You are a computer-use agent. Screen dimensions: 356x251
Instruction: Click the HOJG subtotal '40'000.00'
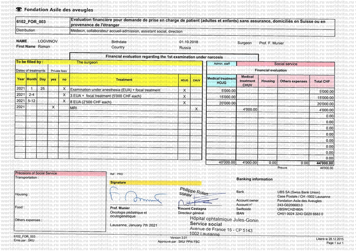227,163
